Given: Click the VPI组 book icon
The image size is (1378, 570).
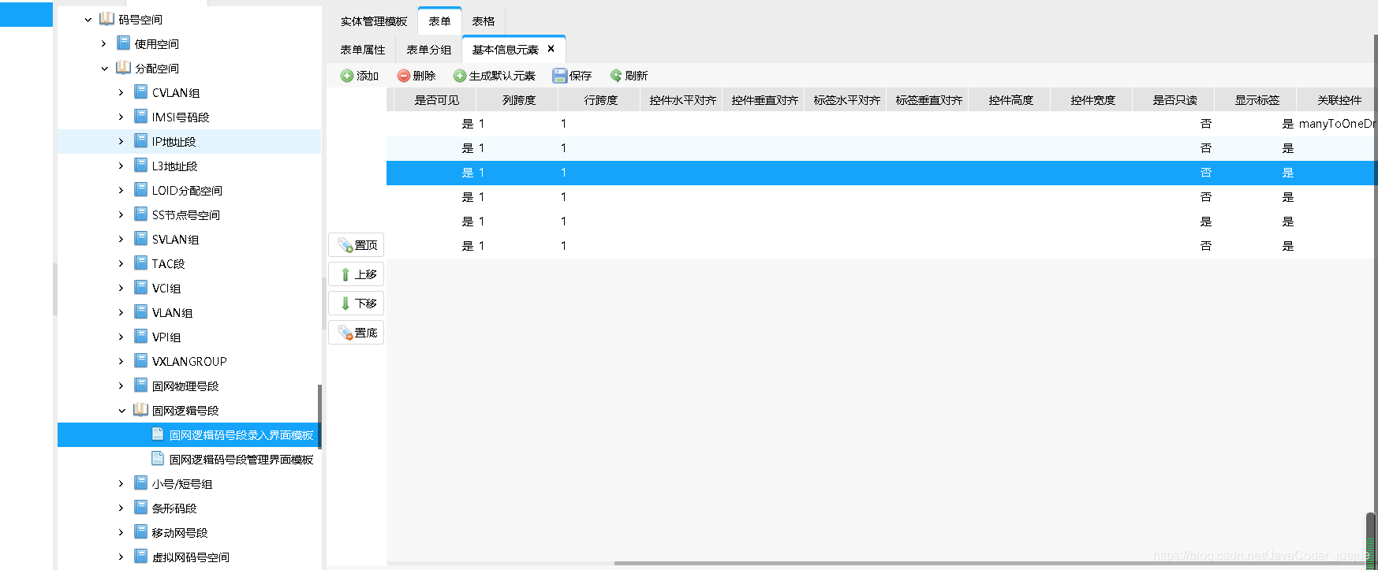Looking at the screenshot, I should [141, 337].
